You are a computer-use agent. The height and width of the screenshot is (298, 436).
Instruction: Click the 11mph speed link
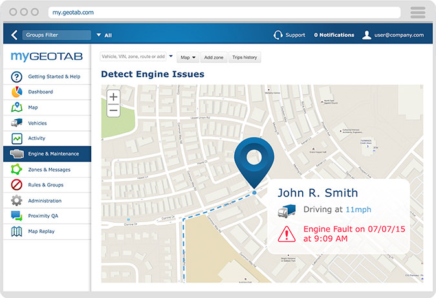(358, 209)
